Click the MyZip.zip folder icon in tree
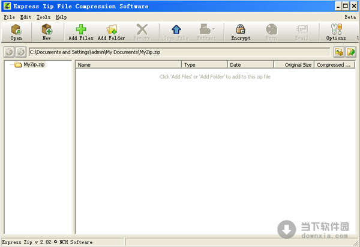 coord(18,65)
